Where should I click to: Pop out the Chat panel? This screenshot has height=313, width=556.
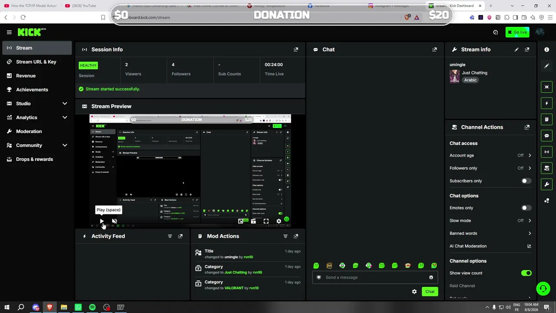[x=434, y=50]
